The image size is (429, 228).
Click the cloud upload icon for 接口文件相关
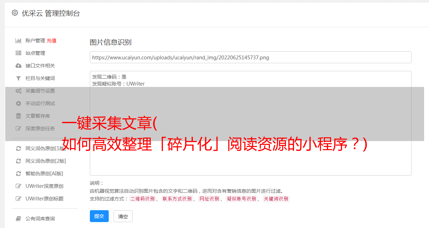(19, 66)
